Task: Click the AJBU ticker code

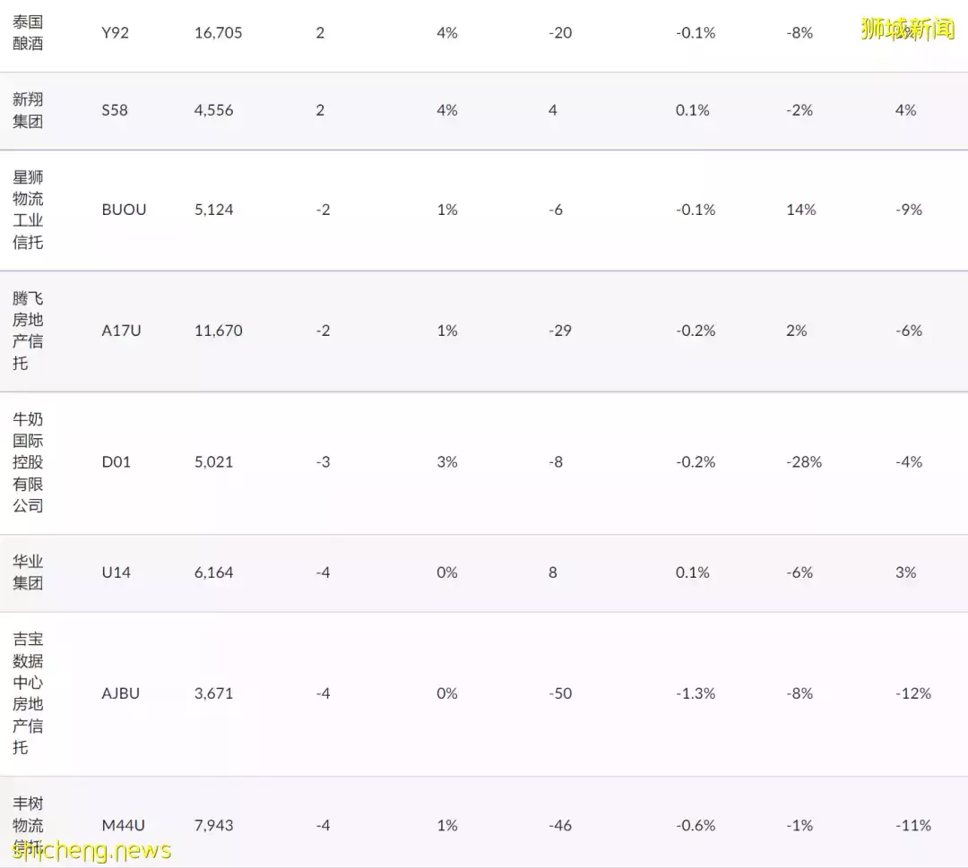Action: 120,693
